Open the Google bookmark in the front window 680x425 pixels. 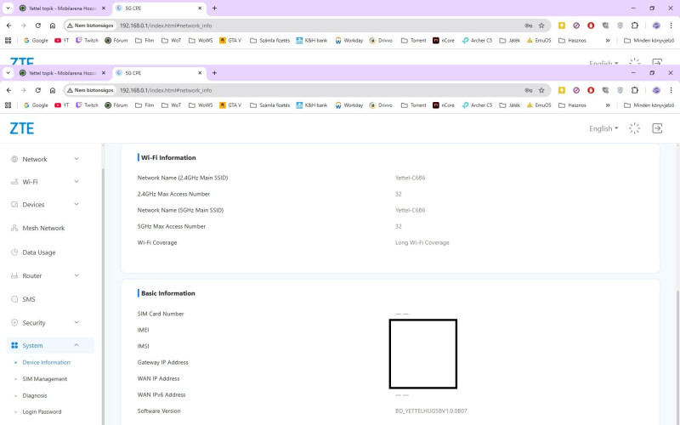click(x=36, y=105)
